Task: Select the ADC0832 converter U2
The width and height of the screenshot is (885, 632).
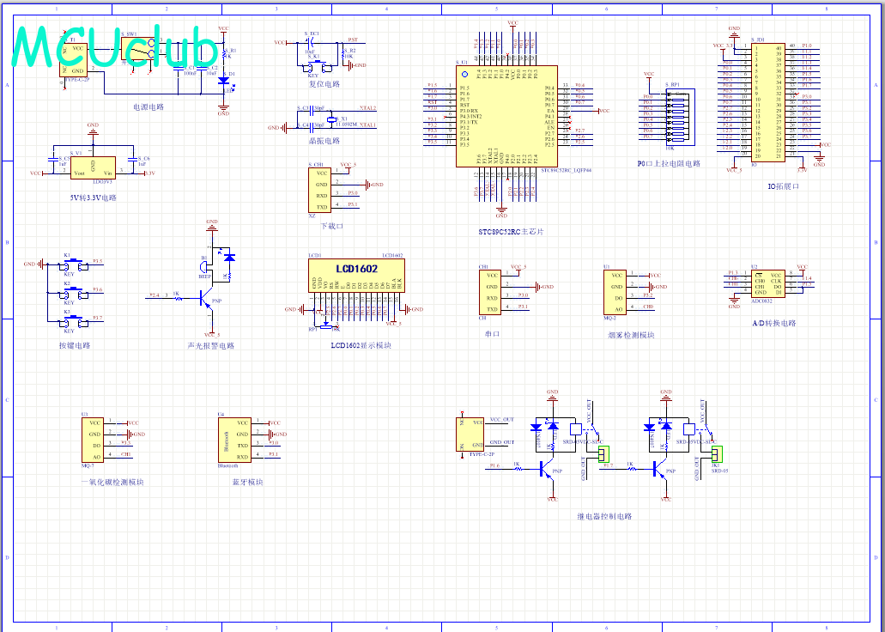Action: 767,283
